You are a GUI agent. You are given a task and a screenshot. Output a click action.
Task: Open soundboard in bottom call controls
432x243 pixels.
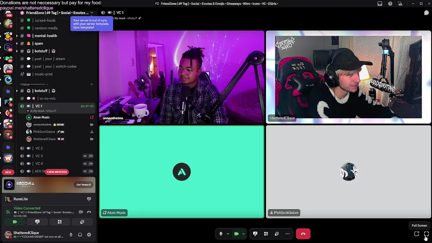coord(277,234)
